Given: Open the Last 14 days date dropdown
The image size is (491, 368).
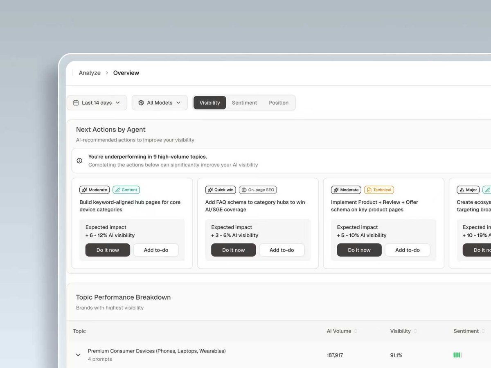Looking at the screenshot, I should click(97, 103).
